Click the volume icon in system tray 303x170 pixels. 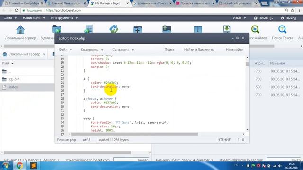point(280,166)
